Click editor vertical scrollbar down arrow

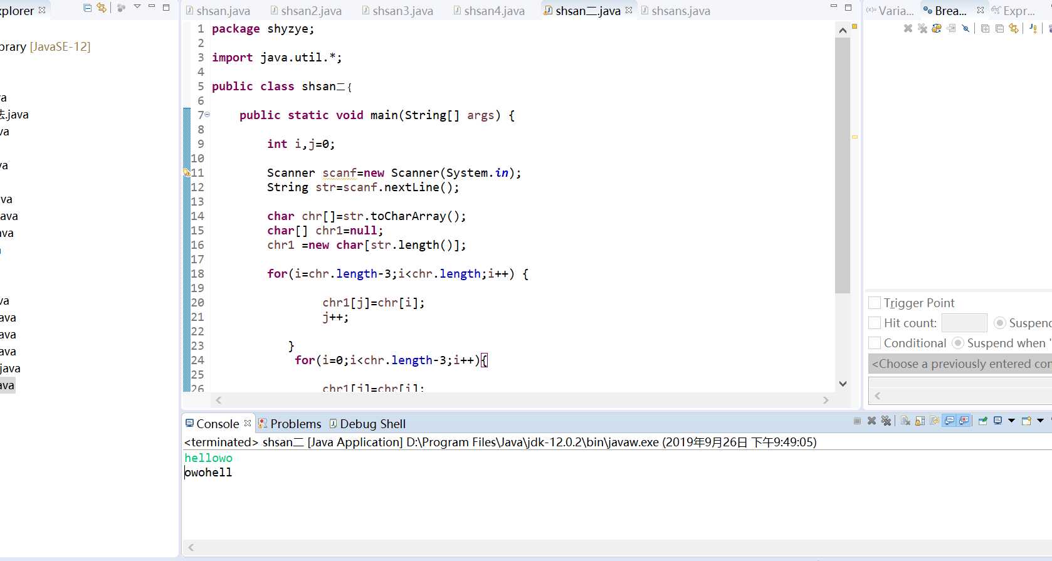(843, 384)
